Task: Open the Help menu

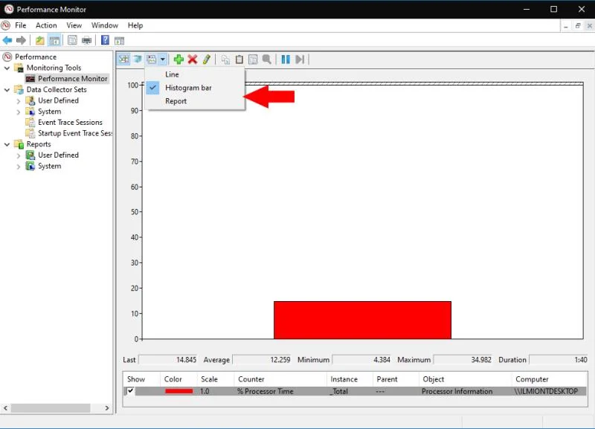Action: (x=135, y=25)
